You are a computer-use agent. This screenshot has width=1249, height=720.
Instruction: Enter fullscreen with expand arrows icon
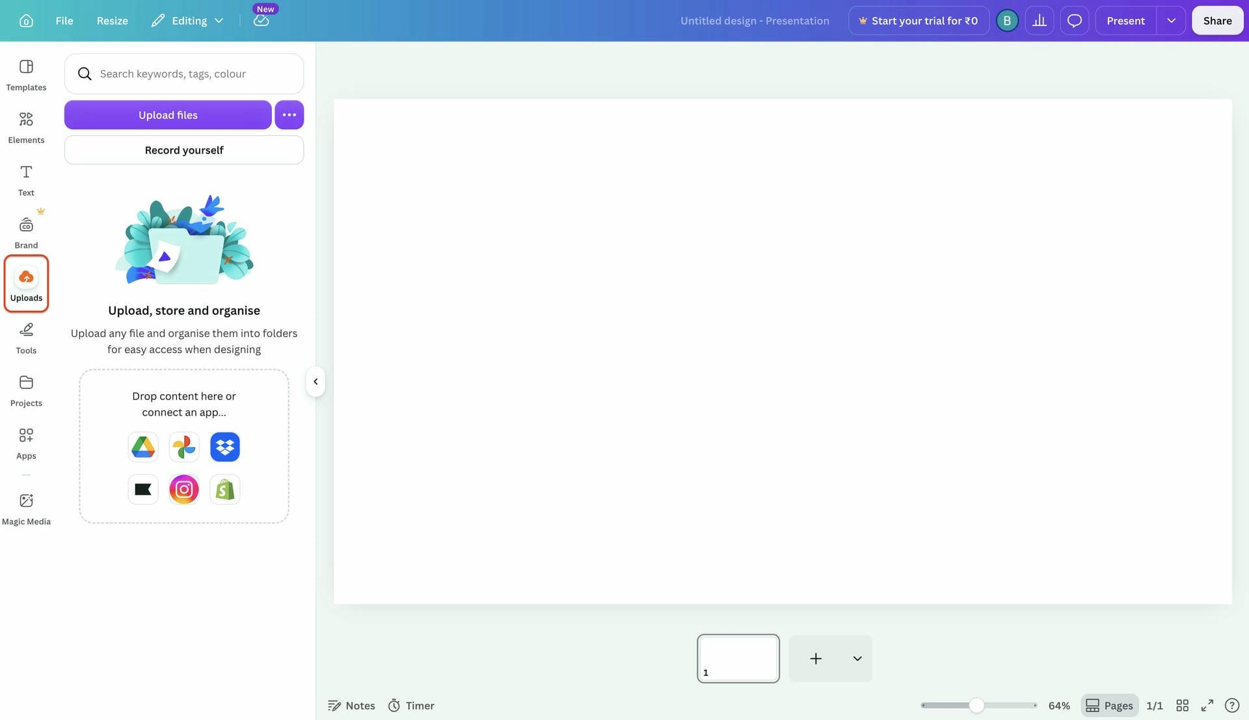tap(1207, 706)
